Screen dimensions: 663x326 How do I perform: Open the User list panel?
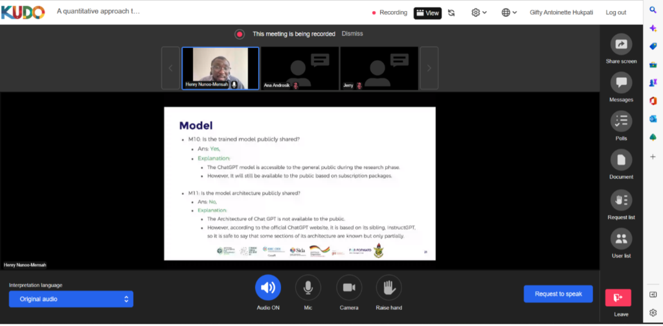coord(621,239)
